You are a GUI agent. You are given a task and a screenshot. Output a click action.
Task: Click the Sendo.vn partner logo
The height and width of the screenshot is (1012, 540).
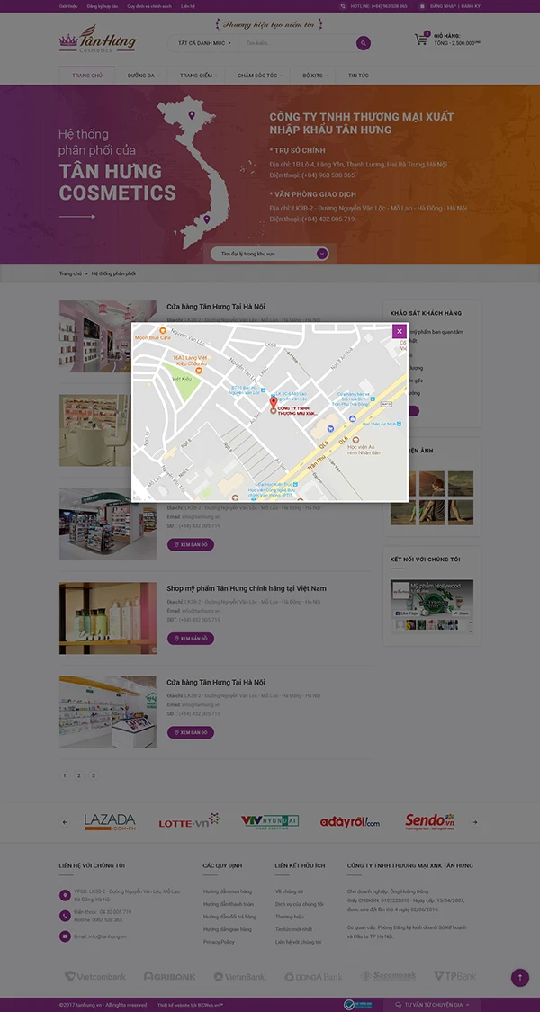tap(430, 821)
